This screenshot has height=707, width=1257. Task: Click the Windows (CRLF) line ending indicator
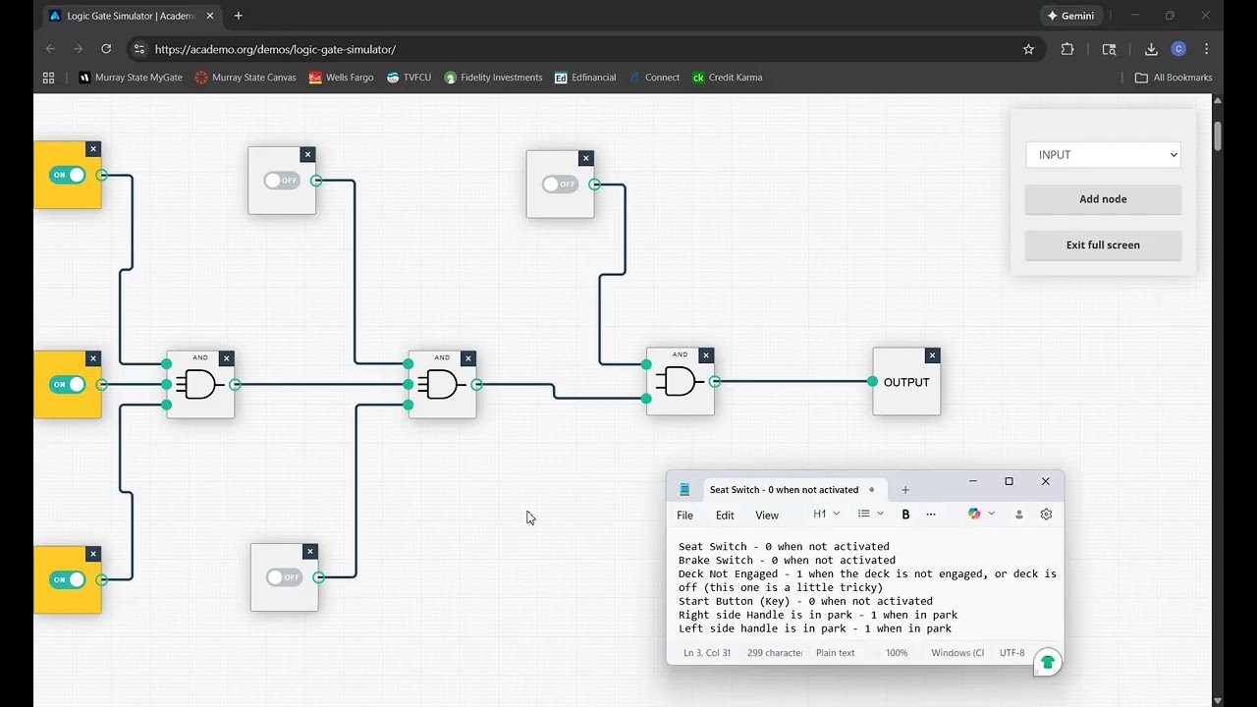(957, 653)
